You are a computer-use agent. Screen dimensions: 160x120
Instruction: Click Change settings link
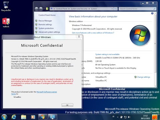tap(143, 77)
